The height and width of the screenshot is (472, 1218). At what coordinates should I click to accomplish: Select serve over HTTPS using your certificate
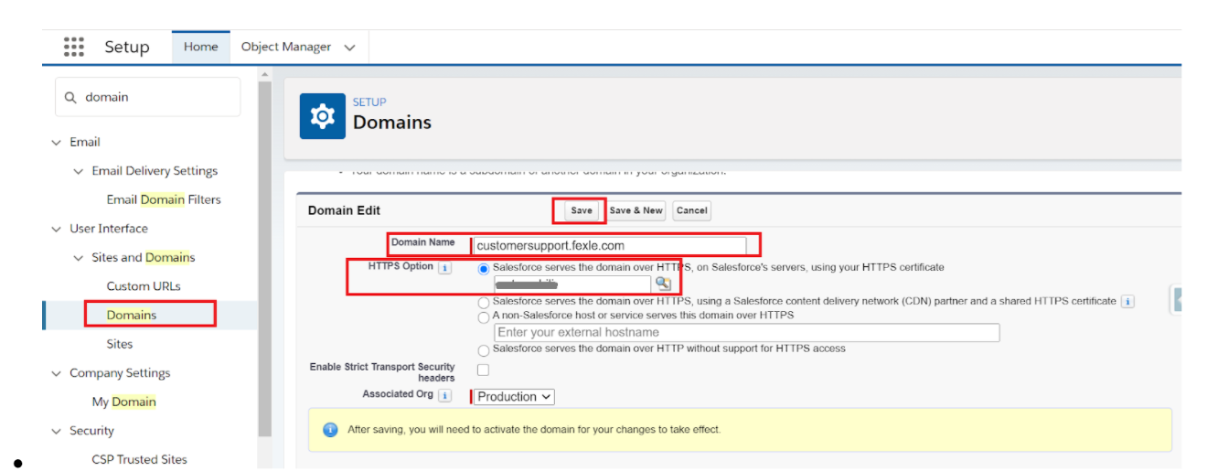(484, 268)
